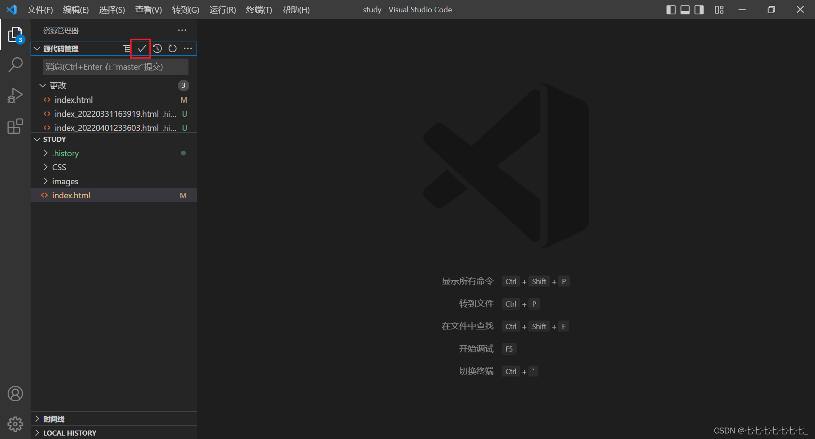
Task: Refresh source control with circular arrow
Action: click(x=172, y=49)
